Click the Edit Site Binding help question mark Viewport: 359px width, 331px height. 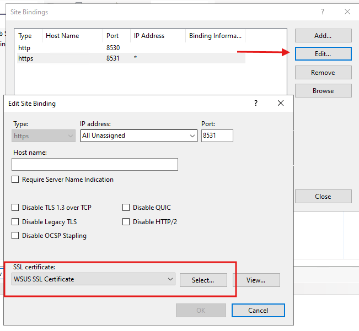click(x=255, y=103)
